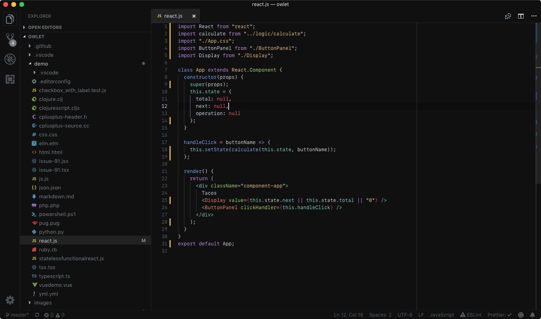The image size is (541, 319).
Task: Click the Prettier status item
Action: tap(500, 315)
